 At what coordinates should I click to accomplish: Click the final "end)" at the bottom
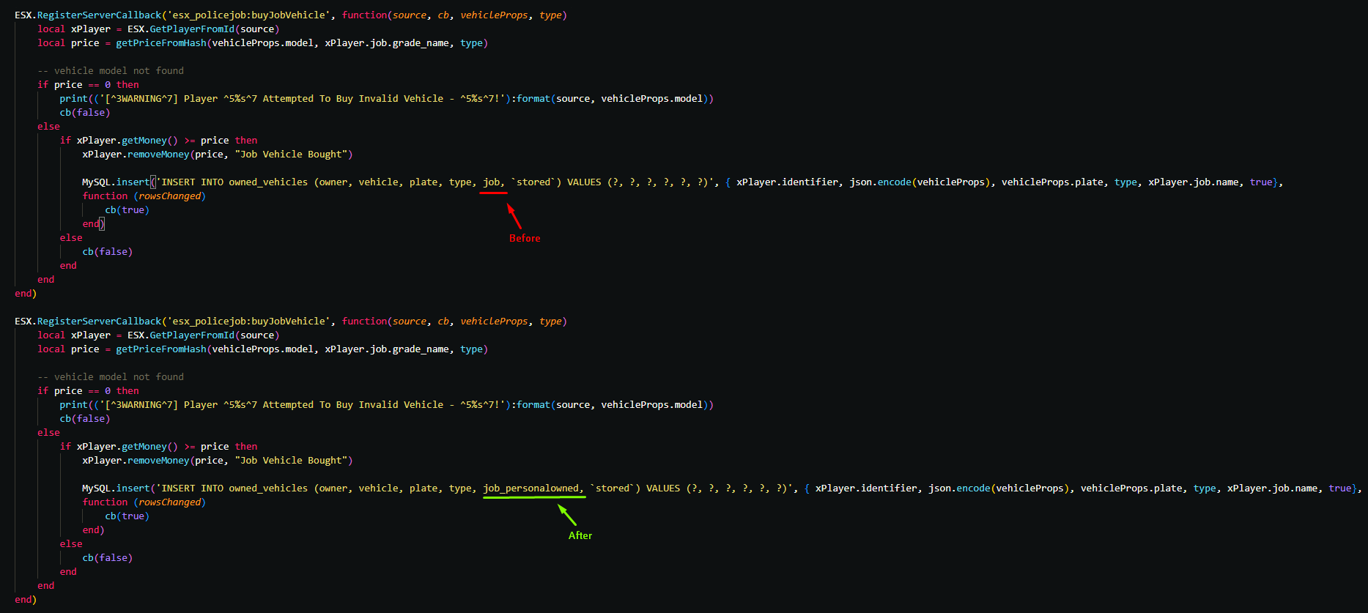point(26,600)
